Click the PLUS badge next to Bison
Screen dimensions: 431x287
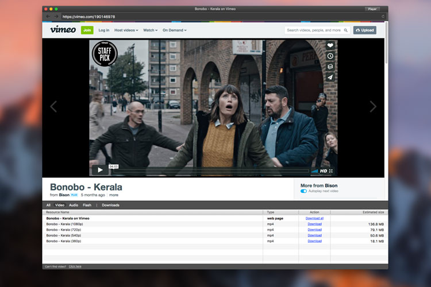[74, 195]
